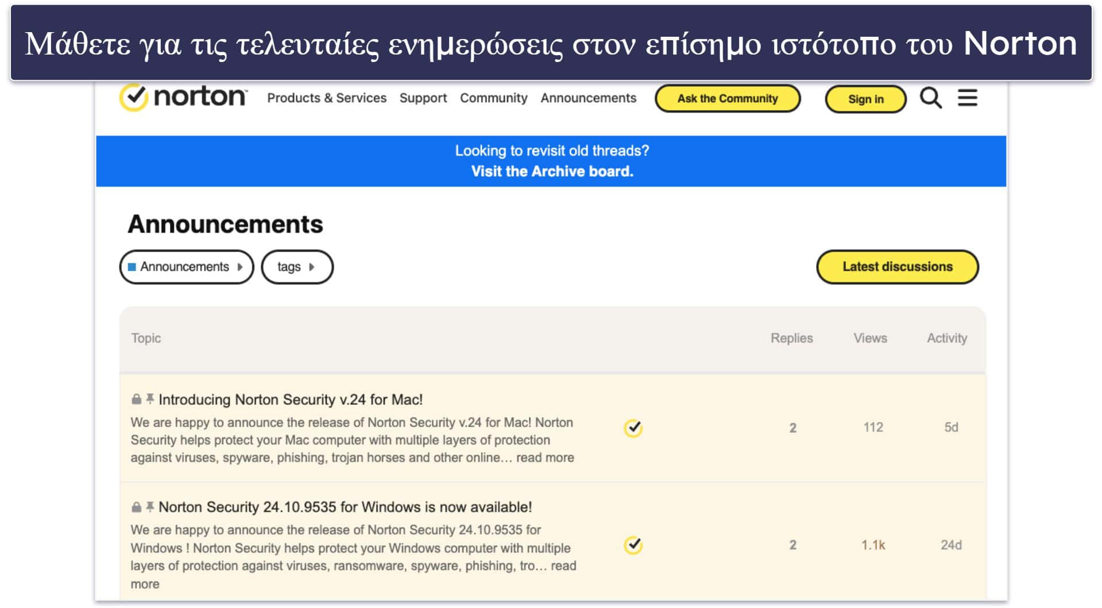Image resolution: width=1102 pixels, height=608 pixels.
Task: Click replies count 2 on Mac topic row
Action: pos(793,428)
